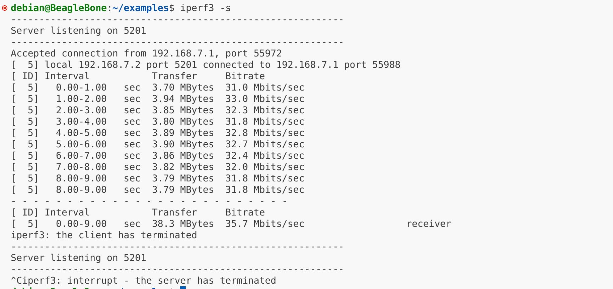Click the '4.00-5.00' interval entry
Screen dimensions: 613x289
click(x=81, y=133)
